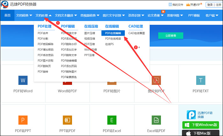Open the PDF转Excel icon
223x136 pixels.
pos(112,120)
